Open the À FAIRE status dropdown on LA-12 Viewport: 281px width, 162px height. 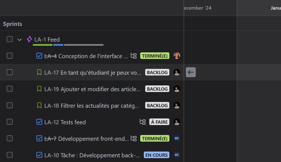159,122
